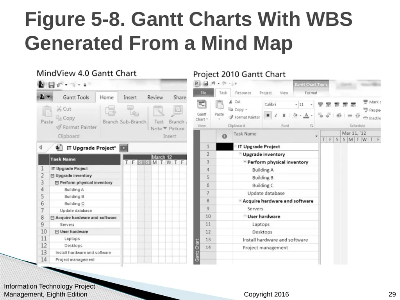Image resolution: width=400 pixels, height=300 pixels.
Task: Open the Calibri font name dropdown
Action: coord(296,105)
